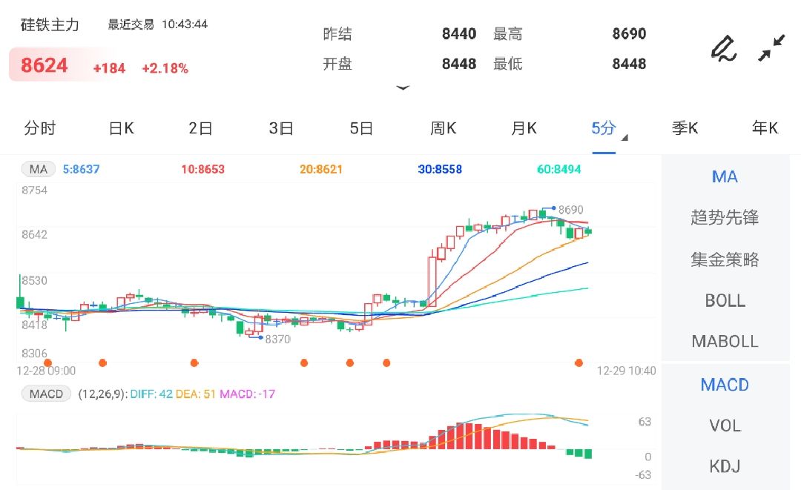This screenshot has height=490, width=801.
Task: Switch to the 月K tab
Action: click(524, 128)
